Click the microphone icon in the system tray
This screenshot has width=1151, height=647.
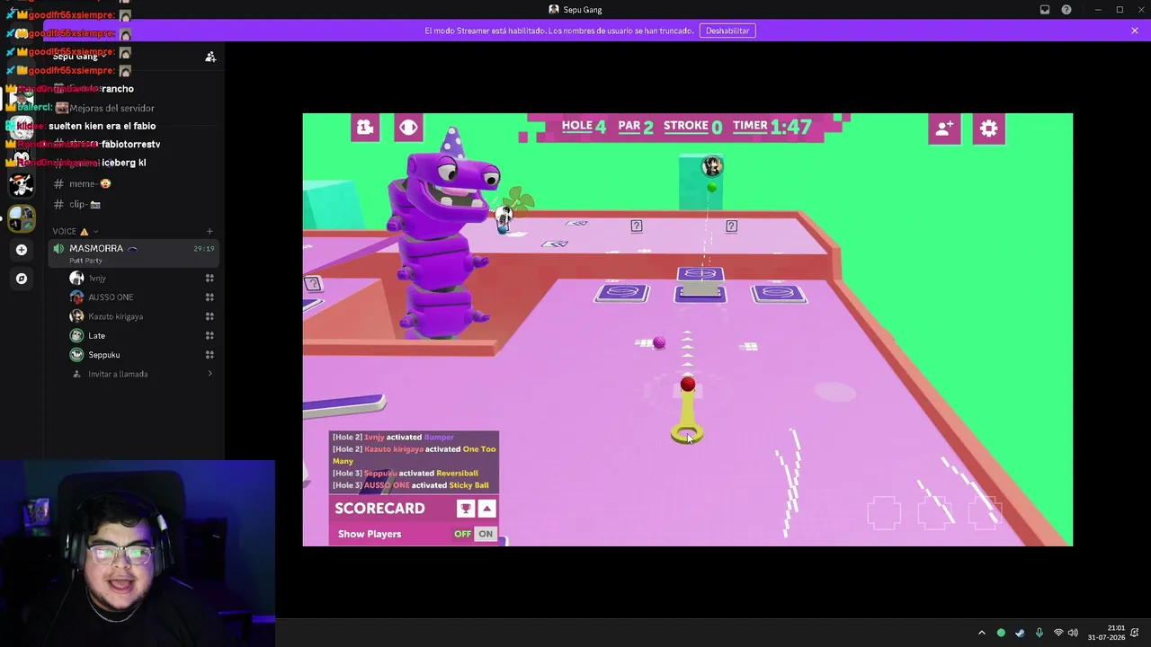(x=1039, y=633)
